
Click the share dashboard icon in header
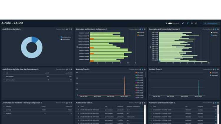192,23
